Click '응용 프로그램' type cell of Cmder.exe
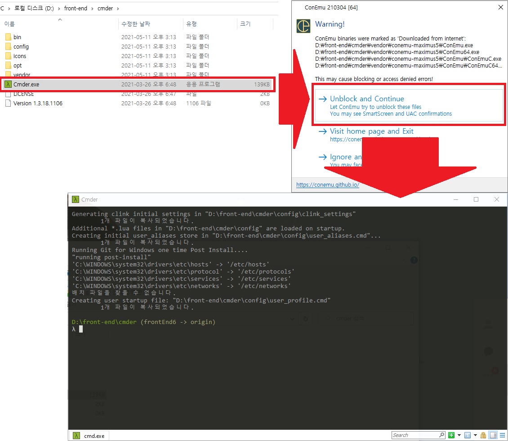Image resolution: width=508 pixels, height=441 pixels. [203, 84]
